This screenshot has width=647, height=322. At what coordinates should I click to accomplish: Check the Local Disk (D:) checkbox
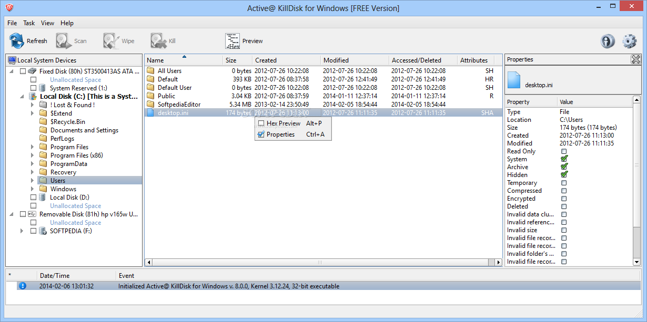point(33,197)
